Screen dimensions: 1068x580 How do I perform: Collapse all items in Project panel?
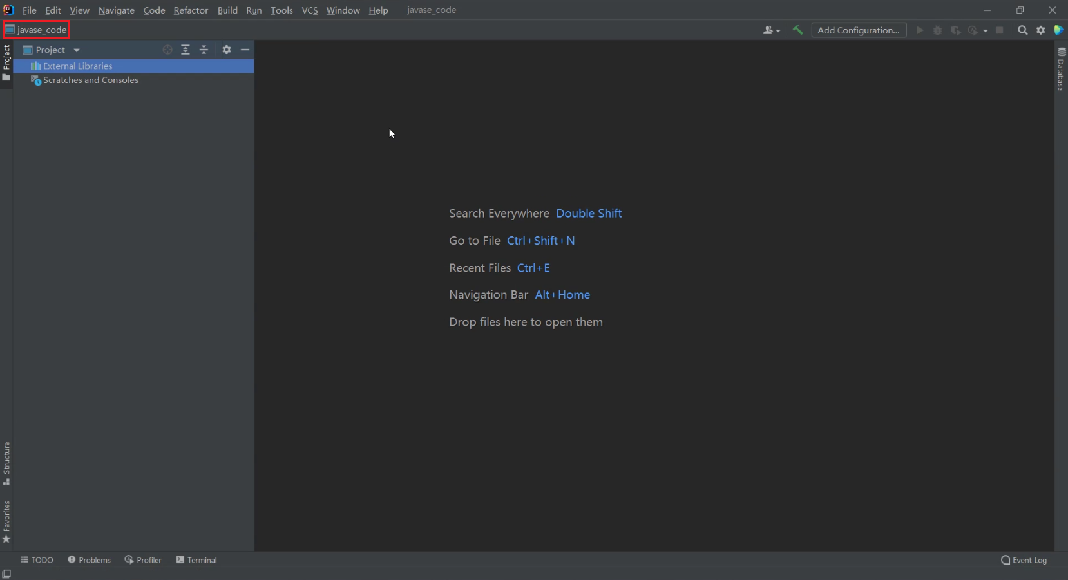pyautogui.click(x=204, y=50)
